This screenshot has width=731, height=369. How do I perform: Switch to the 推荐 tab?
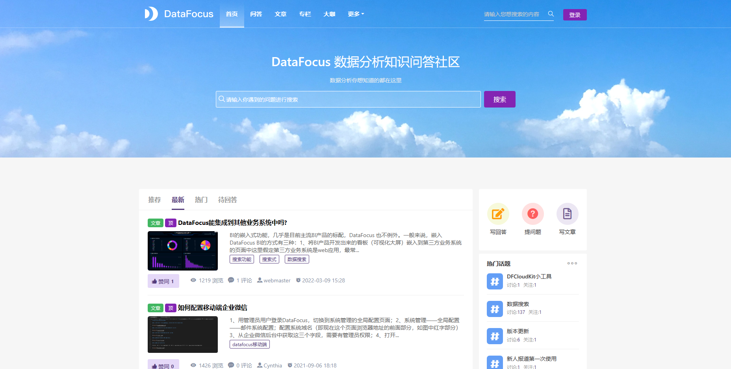pyautogui.click(x=154, y=200)
